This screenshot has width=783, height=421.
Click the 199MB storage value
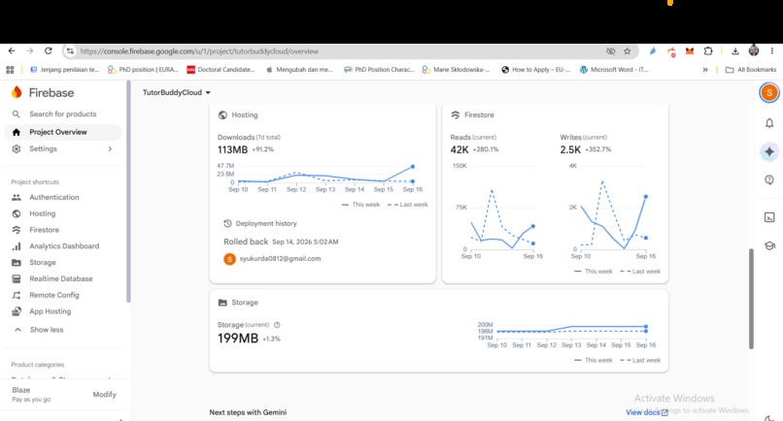coord(238,339)
